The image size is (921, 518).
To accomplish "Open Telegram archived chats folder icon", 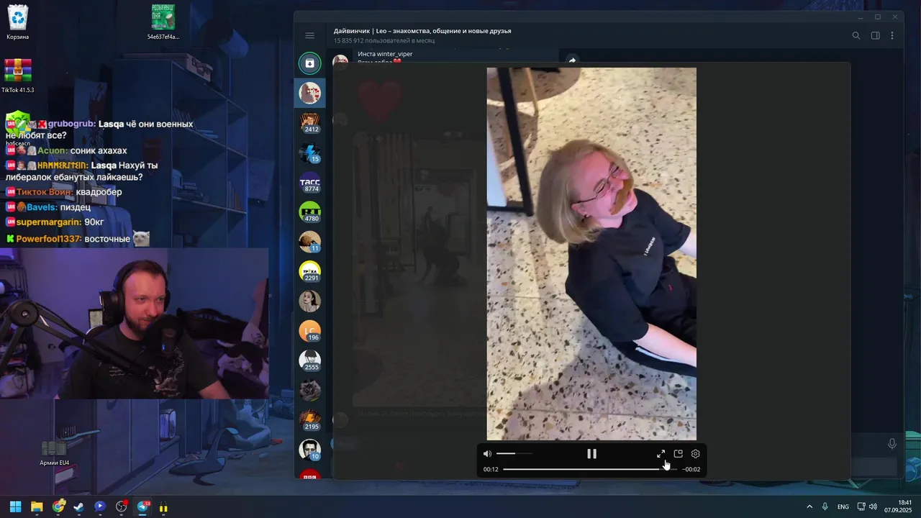I will [x=309, y=63].
